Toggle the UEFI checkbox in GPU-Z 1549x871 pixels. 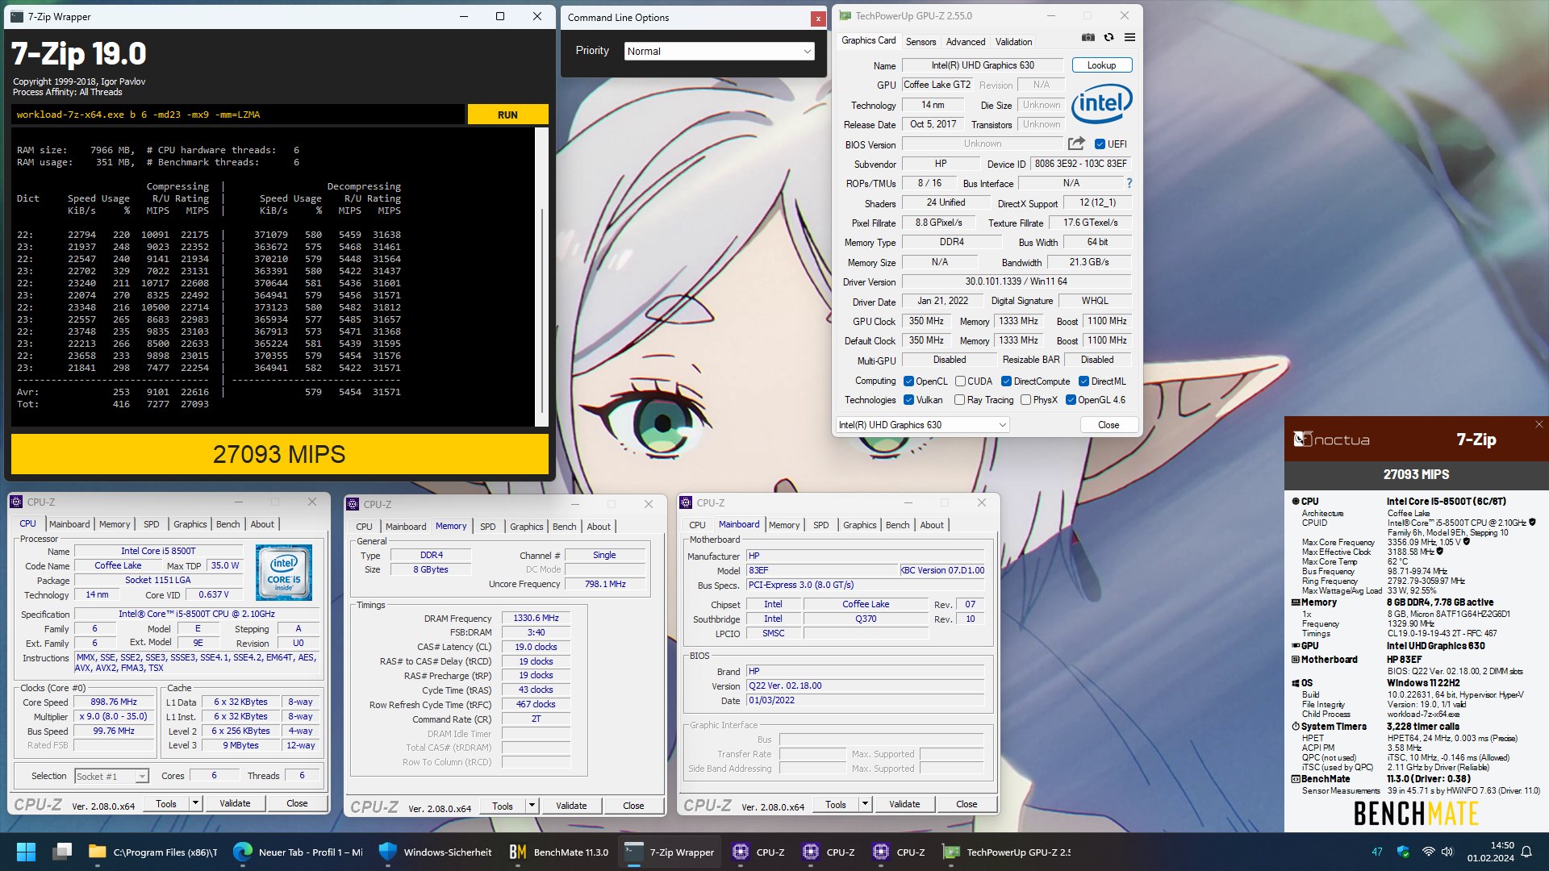pos(1100,144)
